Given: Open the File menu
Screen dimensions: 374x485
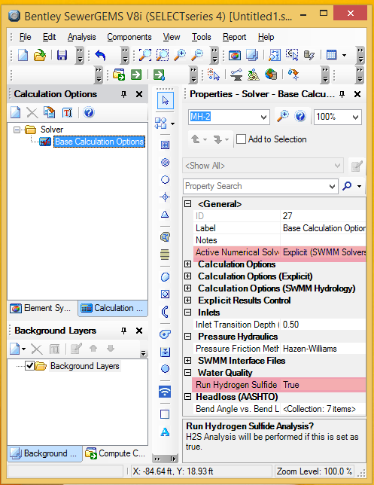Looking at the screenshot, I should [x=25, y=37].
